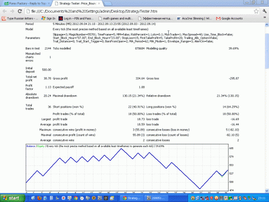Image resolution: width=269 pixels, height=202 pixels.
Task: Activate the Strateg... Chrome taskbar button
Action: (132, 198)
